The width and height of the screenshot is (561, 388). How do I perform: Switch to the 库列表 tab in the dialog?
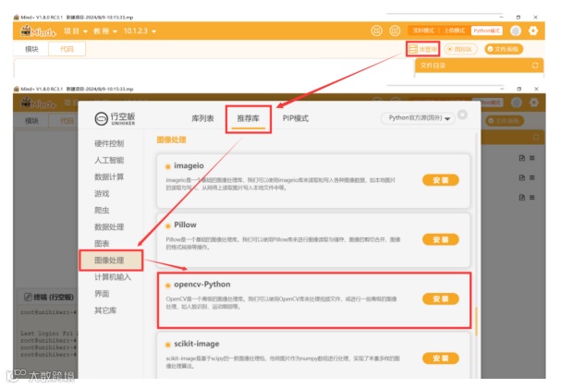point(202,118)
